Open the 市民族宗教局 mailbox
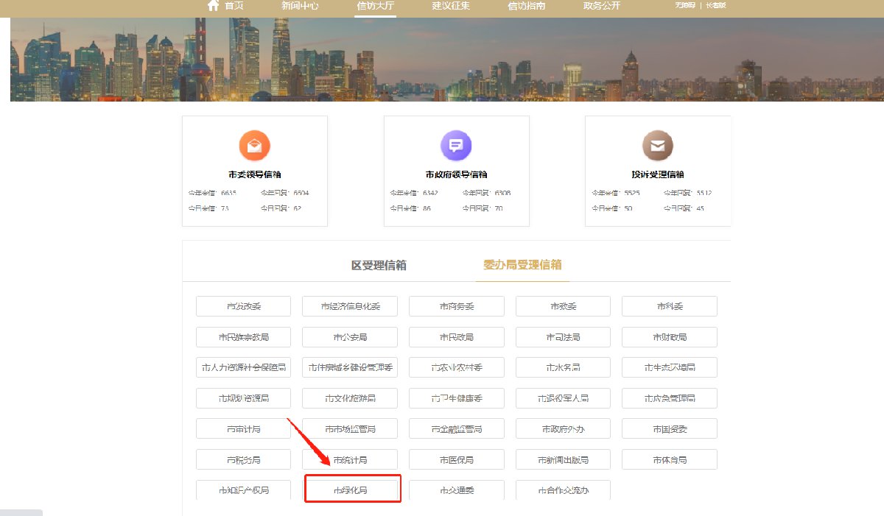884x516 pixels. [x=243, y=337]
